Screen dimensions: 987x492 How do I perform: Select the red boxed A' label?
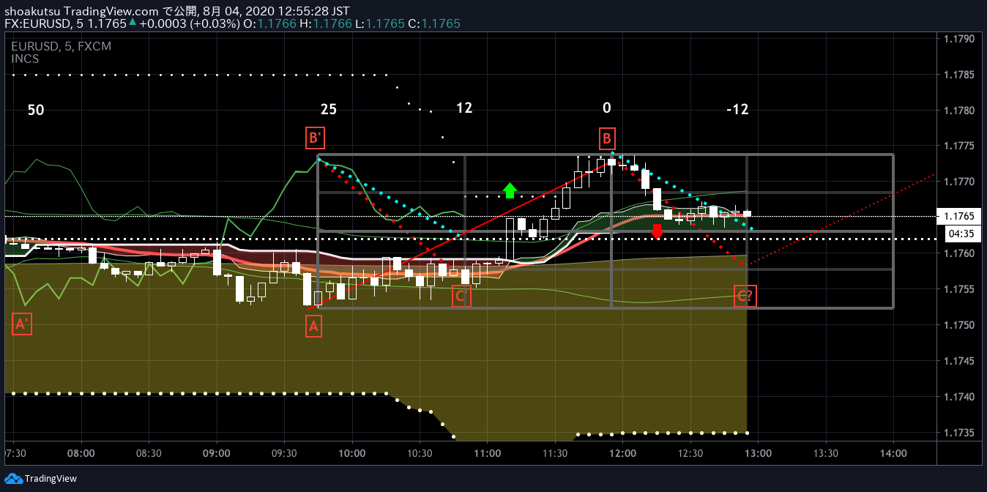(22, 324)
